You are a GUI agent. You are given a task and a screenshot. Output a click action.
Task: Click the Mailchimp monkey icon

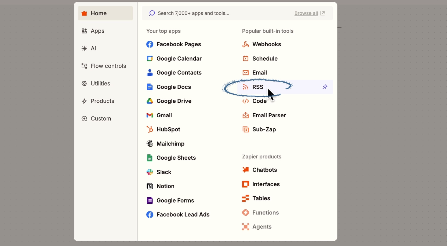(x=150, y=144)
